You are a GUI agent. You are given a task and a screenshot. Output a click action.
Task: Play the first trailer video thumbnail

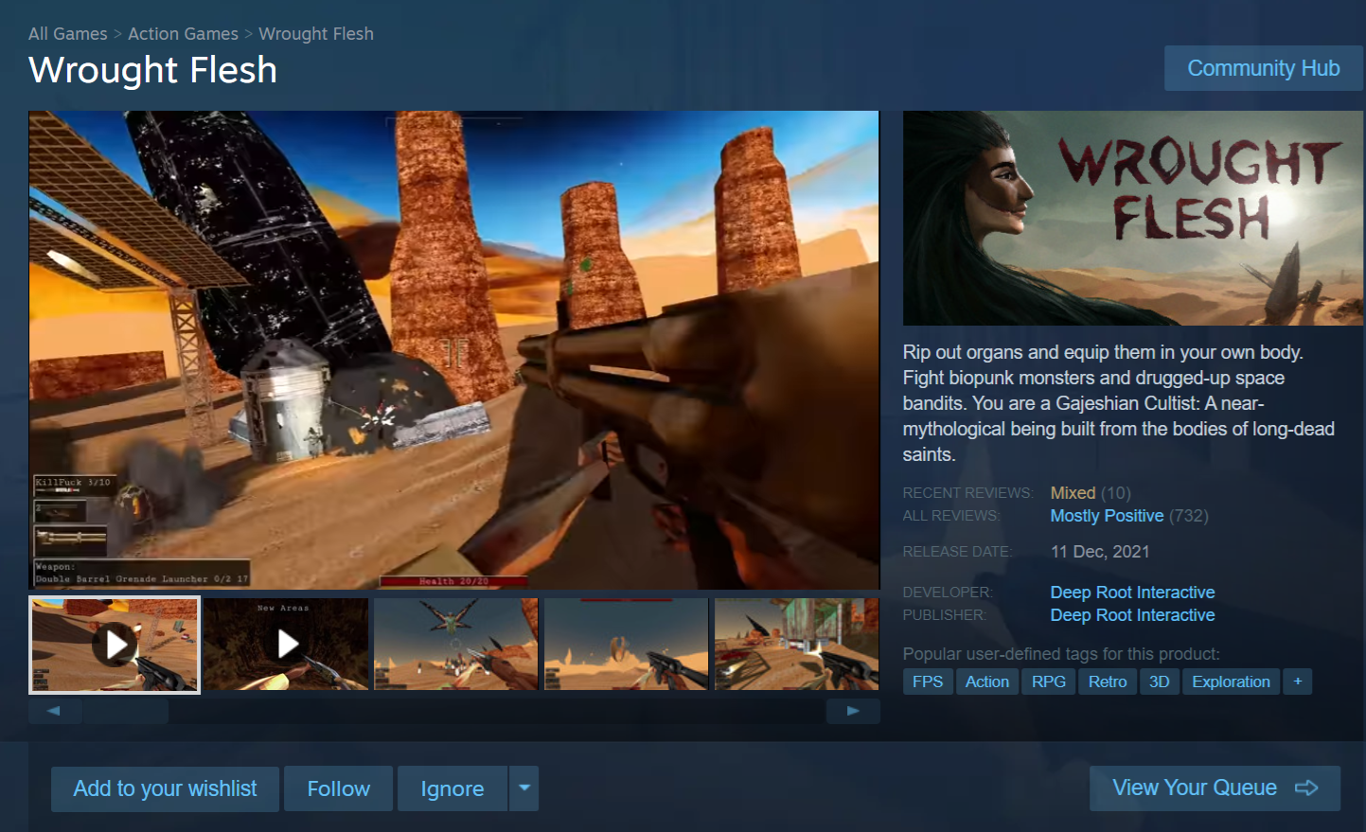(x=115, y=644)
